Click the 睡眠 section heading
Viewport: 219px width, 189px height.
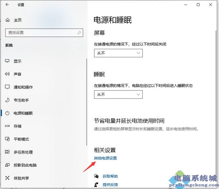99,74
